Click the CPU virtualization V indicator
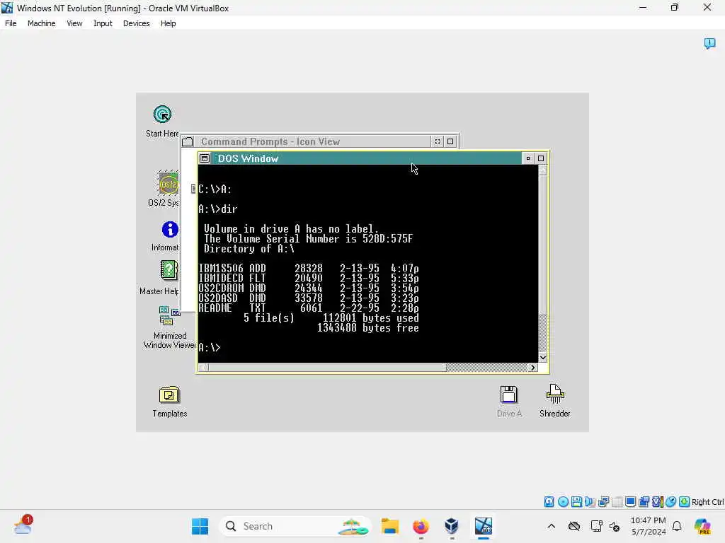725x543 pixels. coord(658,502)
